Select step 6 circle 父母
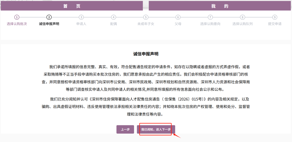Screen dimensions: 292x142 tap(178, 17)
